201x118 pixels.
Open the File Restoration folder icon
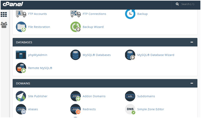click(21, 27)
